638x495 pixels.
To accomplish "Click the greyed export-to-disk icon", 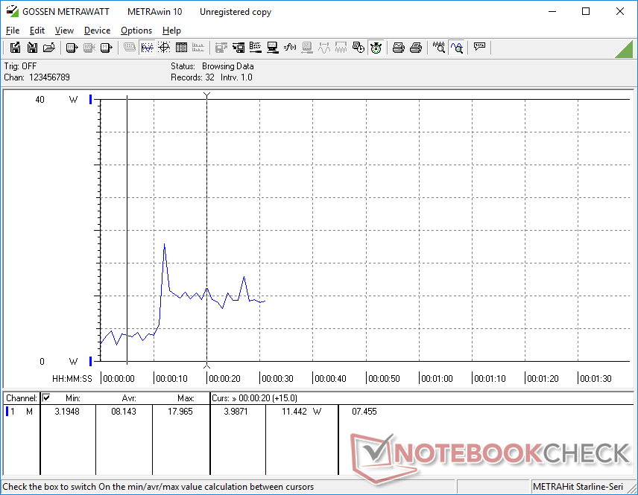I will coord(221,48).
